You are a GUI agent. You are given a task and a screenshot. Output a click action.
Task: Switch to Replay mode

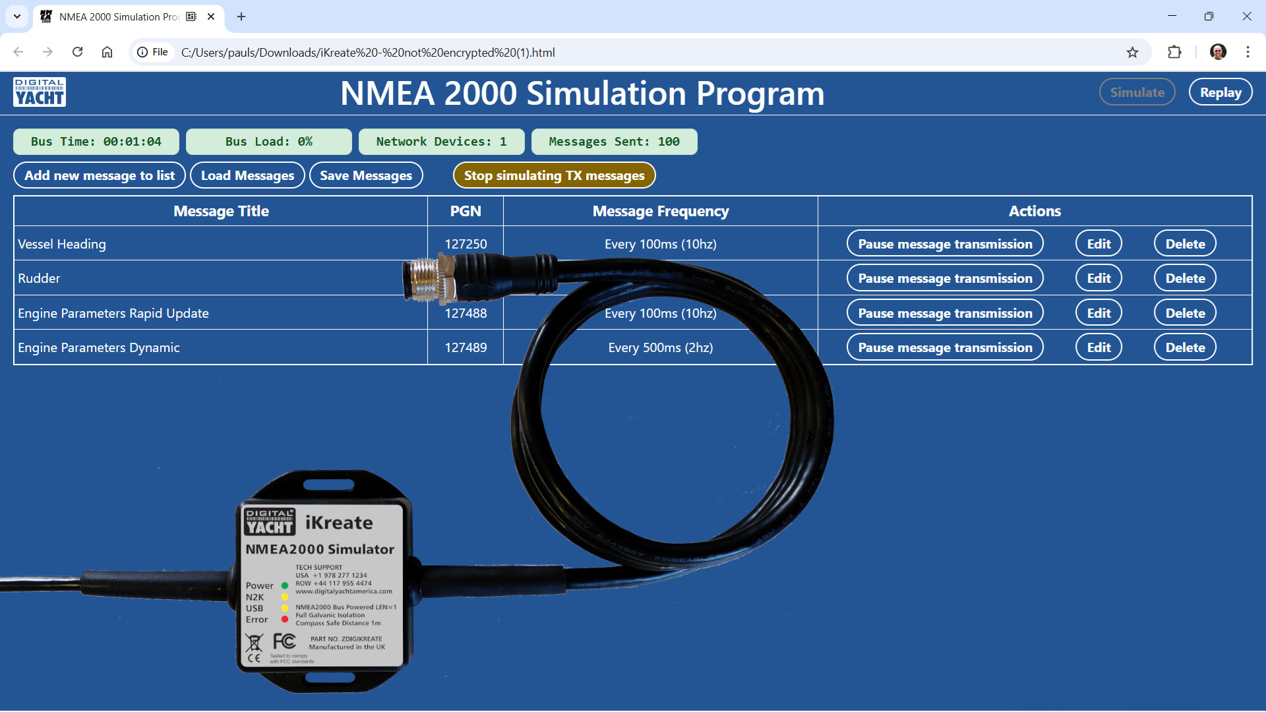tap(1220, 92)
